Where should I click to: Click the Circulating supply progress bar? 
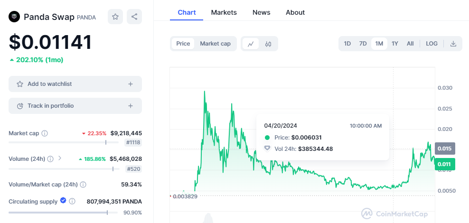(64, 213)
